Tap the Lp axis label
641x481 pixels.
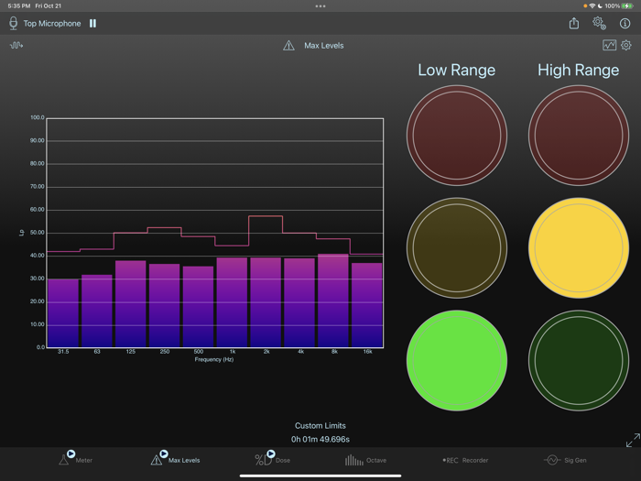(x=22, y=233)
